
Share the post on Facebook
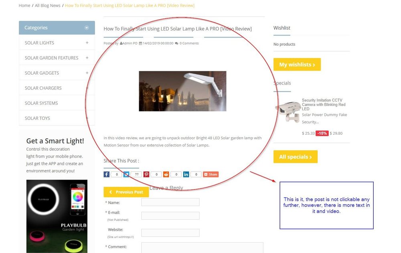[106, 174]
